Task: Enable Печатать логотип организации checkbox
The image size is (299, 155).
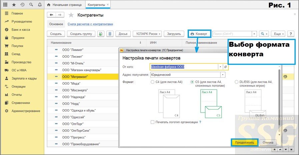Action: tap(153, 122)
